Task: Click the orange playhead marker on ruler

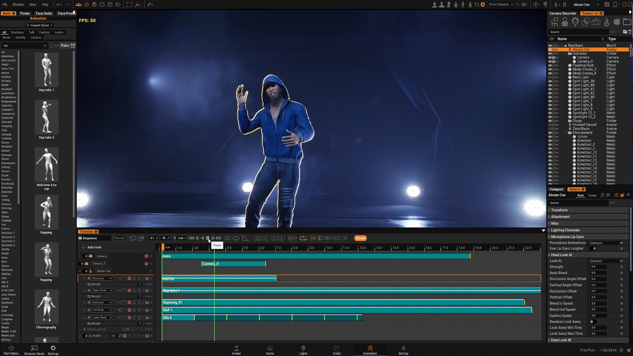Action: 163,247
